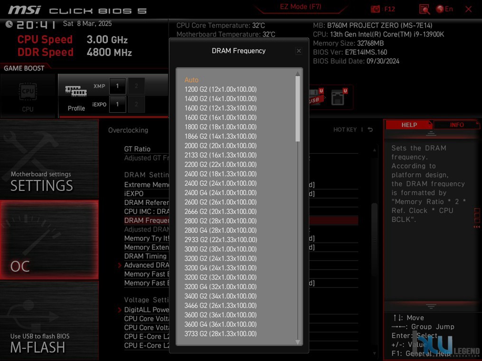Select 1200 G2 (12x1.00x100.00)

coord(220,89)
